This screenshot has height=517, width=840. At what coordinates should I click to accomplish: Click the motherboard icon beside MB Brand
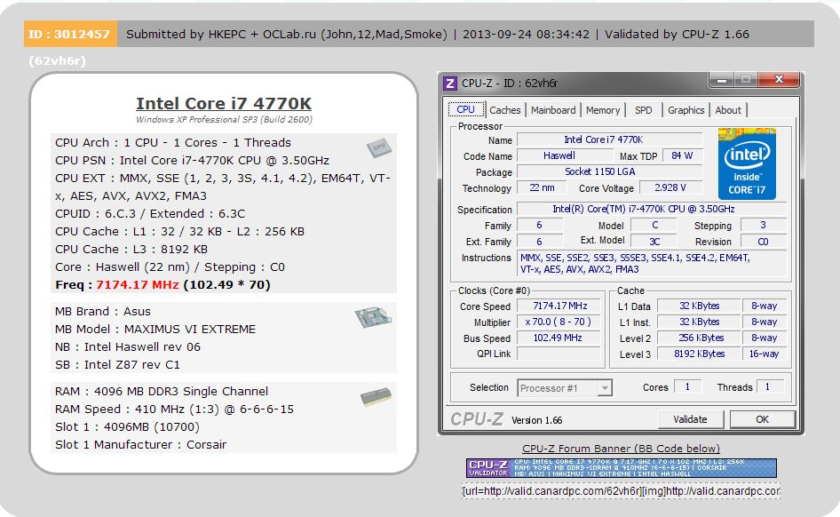click(373, 316)
